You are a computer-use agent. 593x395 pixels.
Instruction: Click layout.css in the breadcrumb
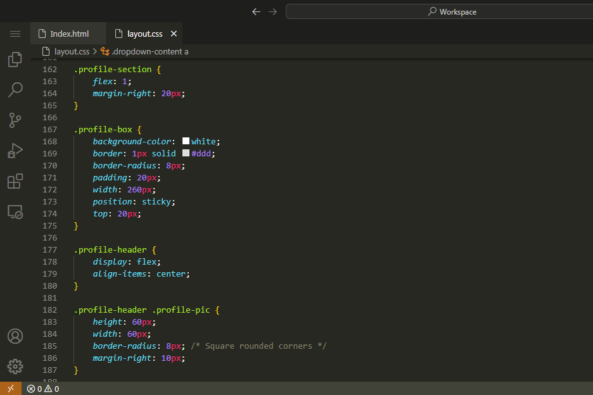pos(72,51)
